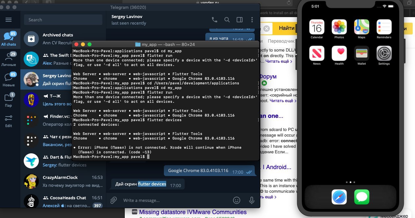
Task: Open Health app in the iPhone simulator
Action: (x=339, y=55)
